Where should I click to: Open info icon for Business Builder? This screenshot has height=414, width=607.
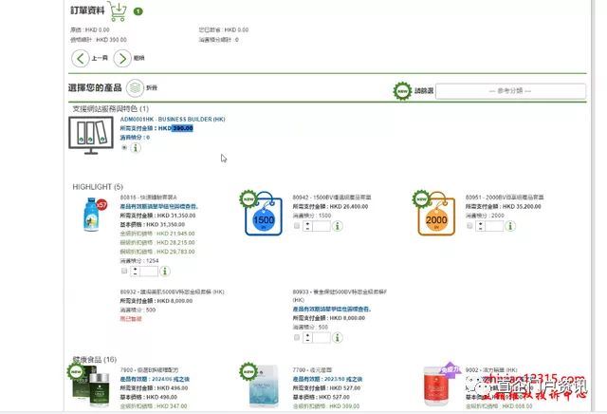click(x=136, y=148)
